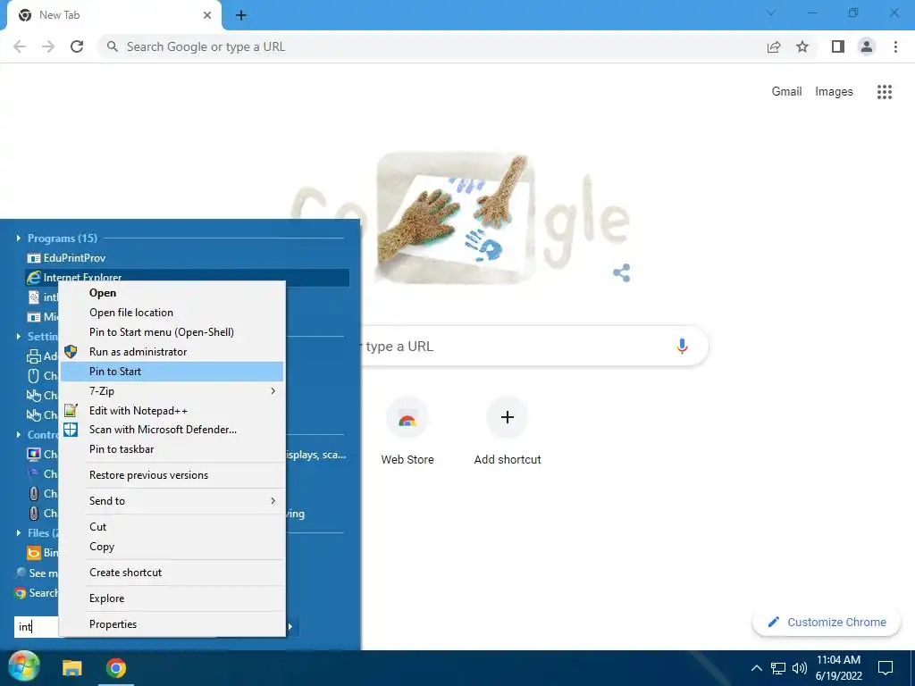Viewport: 915px width, 686px height.
Task: Go back with Chrome's back arrow
Action: [20, 46]
